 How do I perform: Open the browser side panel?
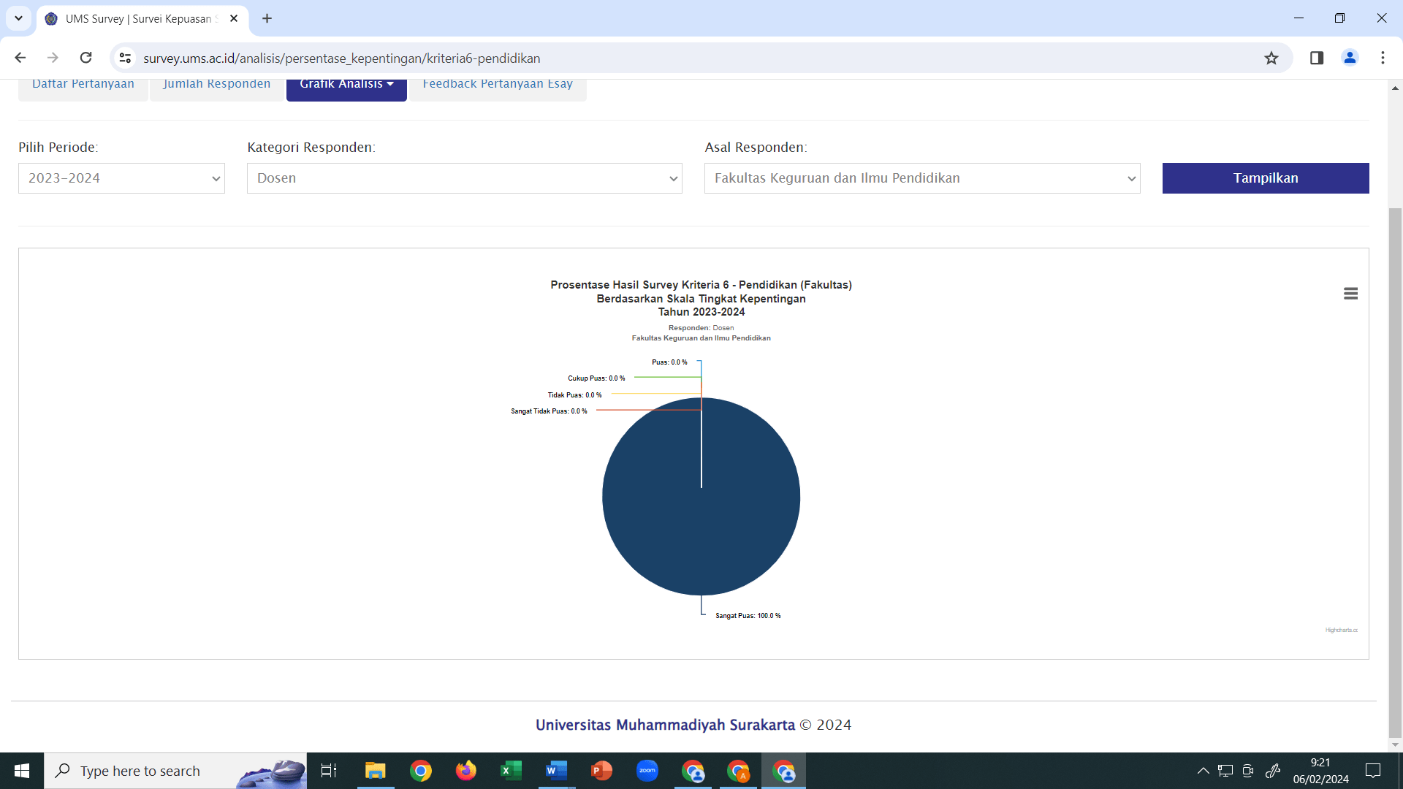tap(1317, 58)
